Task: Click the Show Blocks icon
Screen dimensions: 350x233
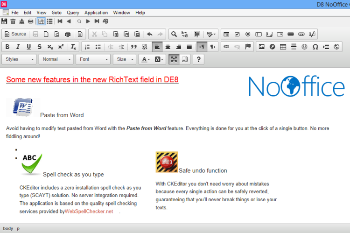Action: pos(185,59)
